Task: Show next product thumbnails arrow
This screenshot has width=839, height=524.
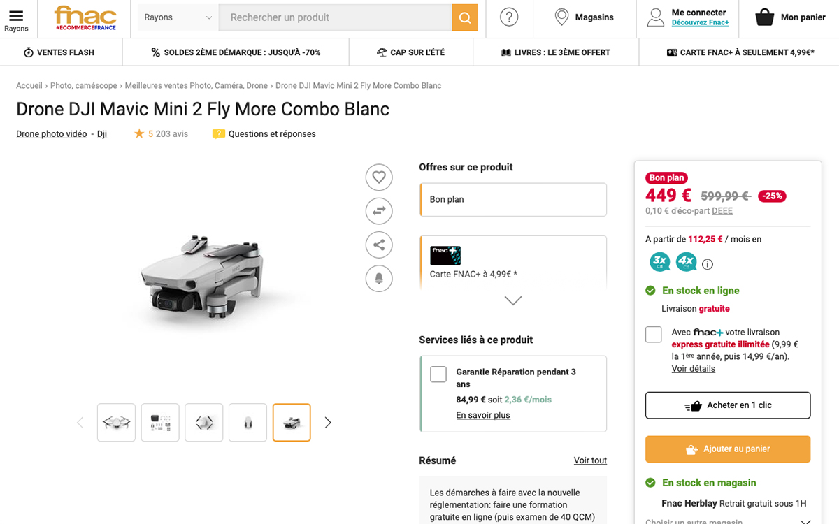Action: pyautogui.click(x=328, y=422)
